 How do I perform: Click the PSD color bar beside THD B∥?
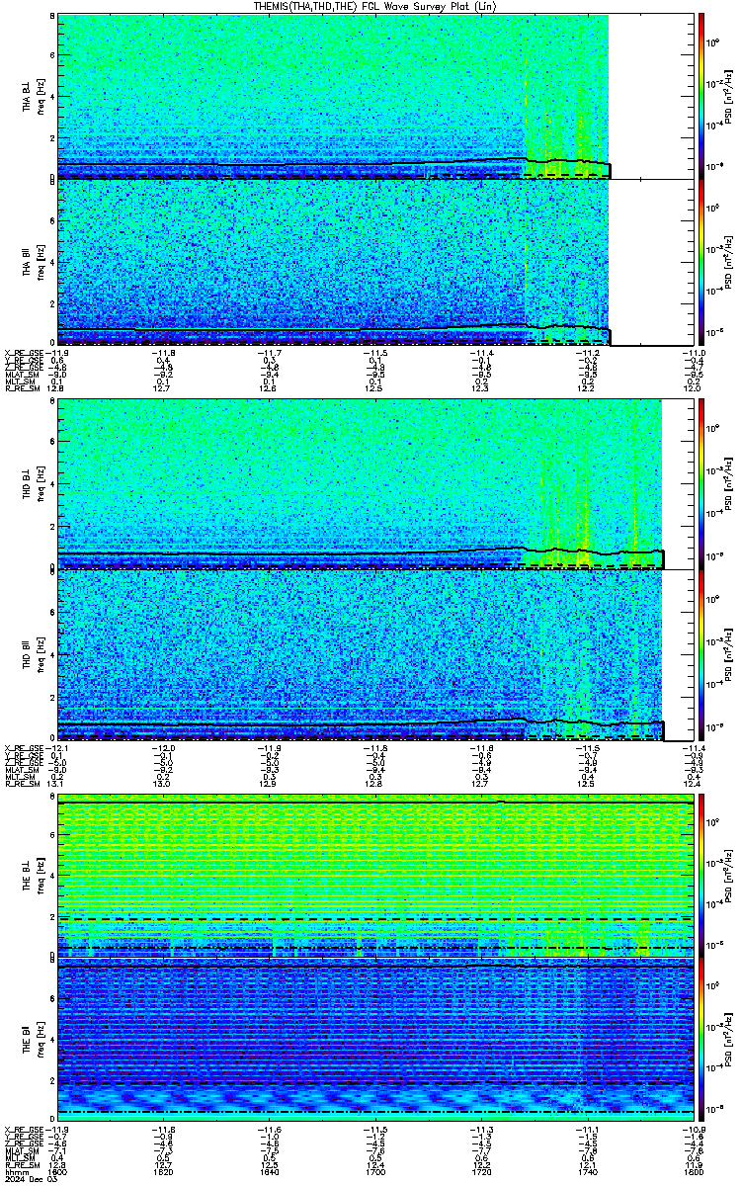(701, 655)
